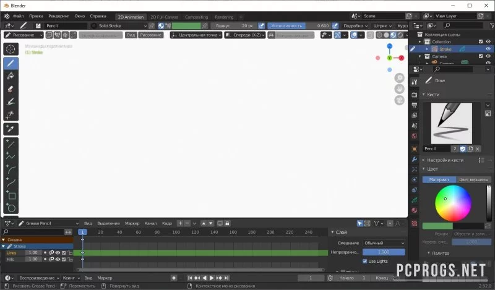Switch to Compositing workspace tab
The height and width of the screenshot is (290, 495).
[196, 17]
